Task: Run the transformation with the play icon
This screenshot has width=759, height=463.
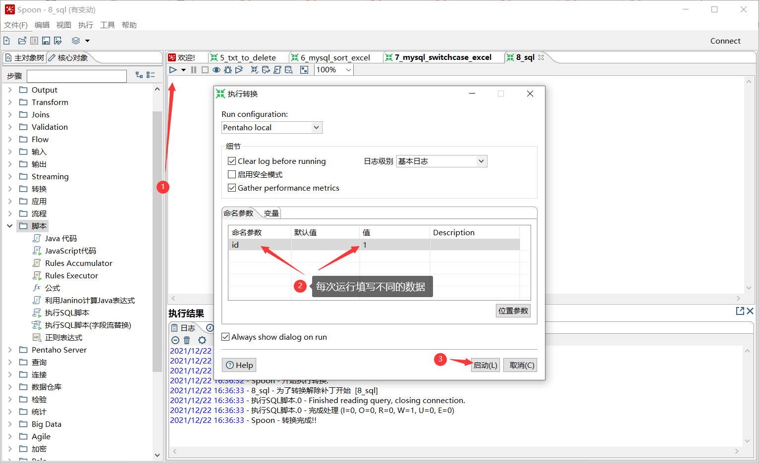Action: [x=172, y=69]
